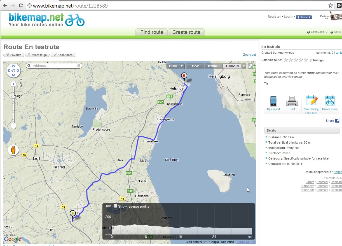This screenshot has width=342, height=246.
Task: Share route on Facebook
Action: [x=332, y=121]
